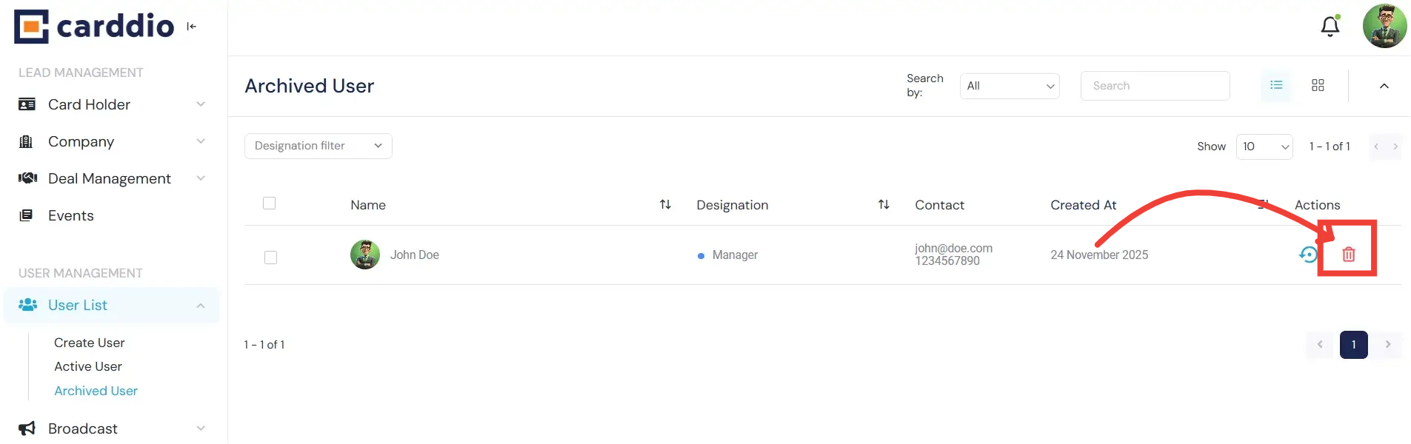
Task: Change the Show 10 rows dropdown
Action: [x=1264, y=147]
